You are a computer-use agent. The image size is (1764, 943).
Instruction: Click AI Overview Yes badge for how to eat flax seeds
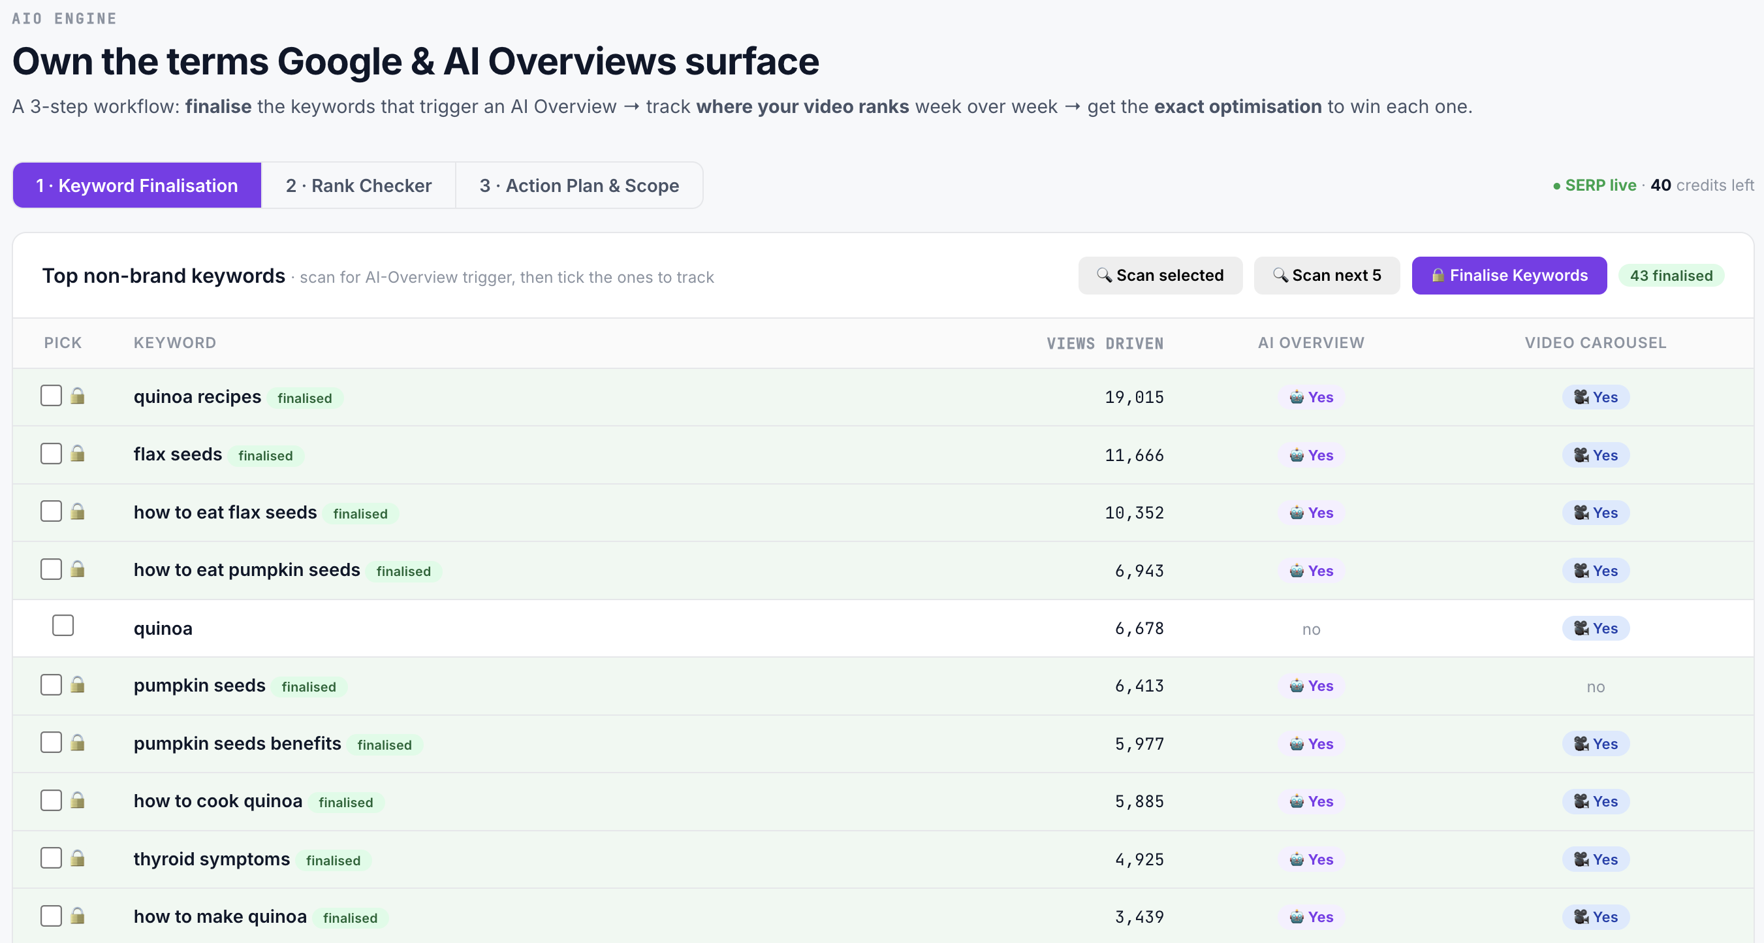point(1311,513)
